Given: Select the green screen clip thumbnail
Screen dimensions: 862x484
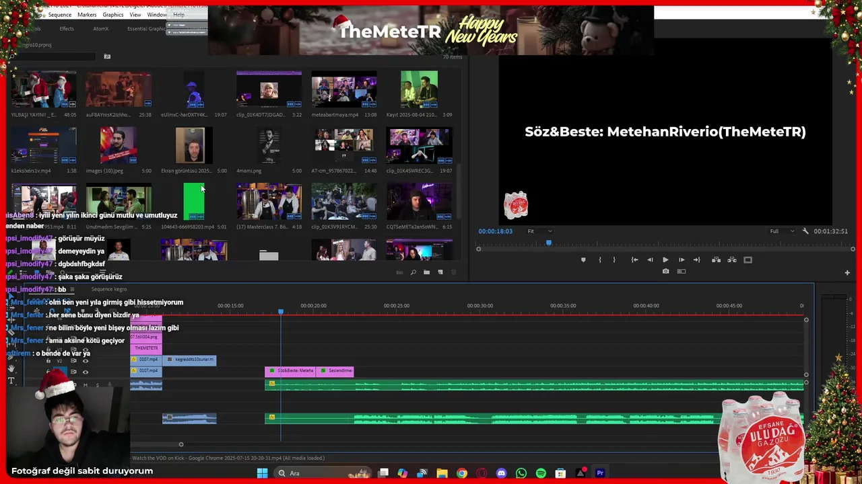Looking at the screenshot, I should tap(194, 201).
